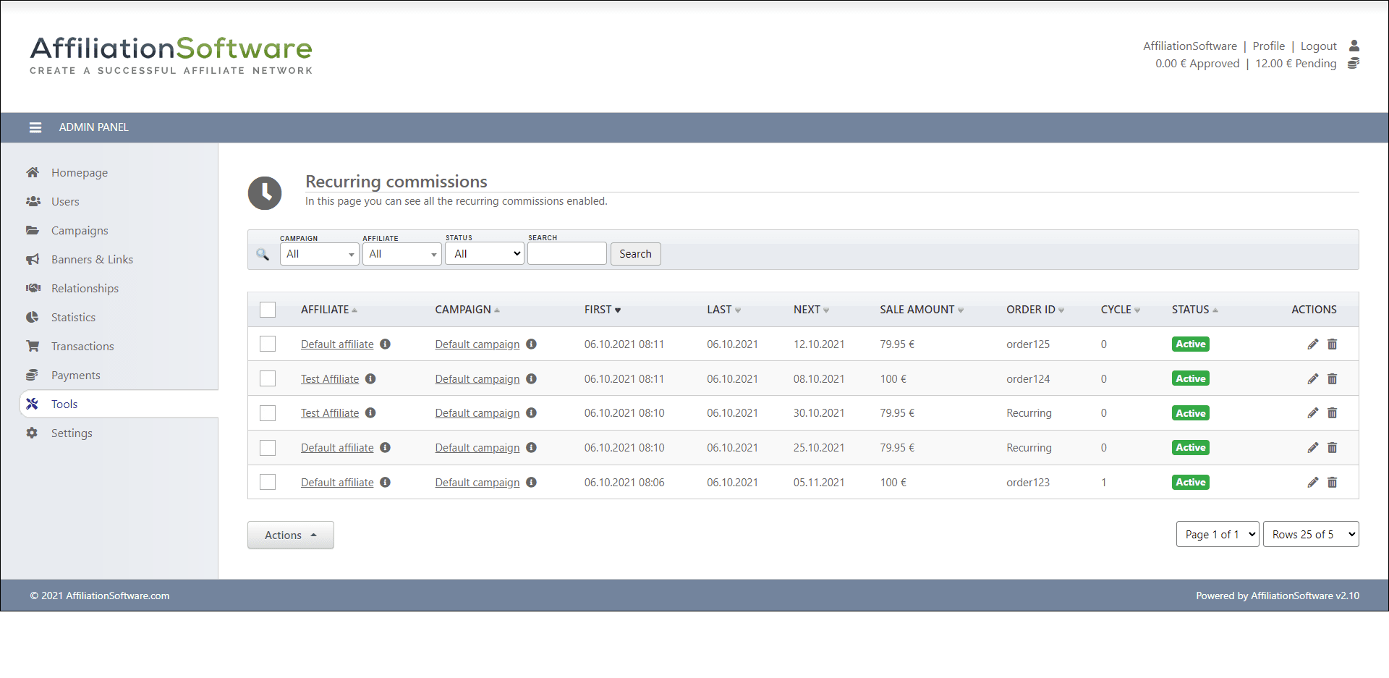Delete the order124 commission using trash icon
The height and width of the screenshot is (678, 1389).
tap(1332, 379)
